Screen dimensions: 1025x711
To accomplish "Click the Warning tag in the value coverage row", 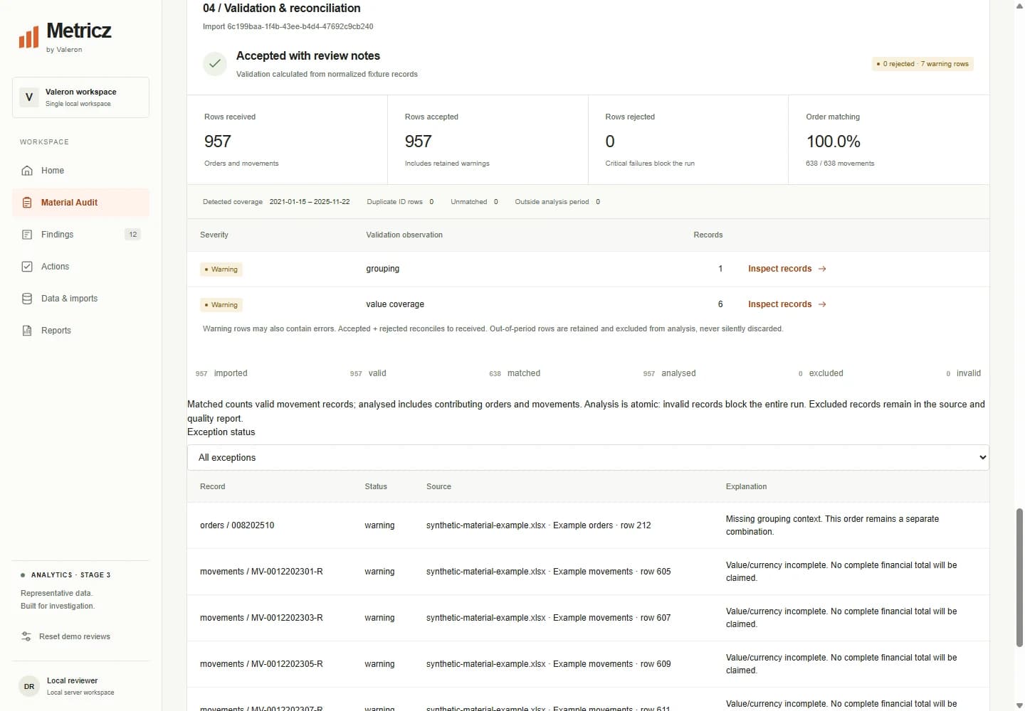I will point(221,305).
